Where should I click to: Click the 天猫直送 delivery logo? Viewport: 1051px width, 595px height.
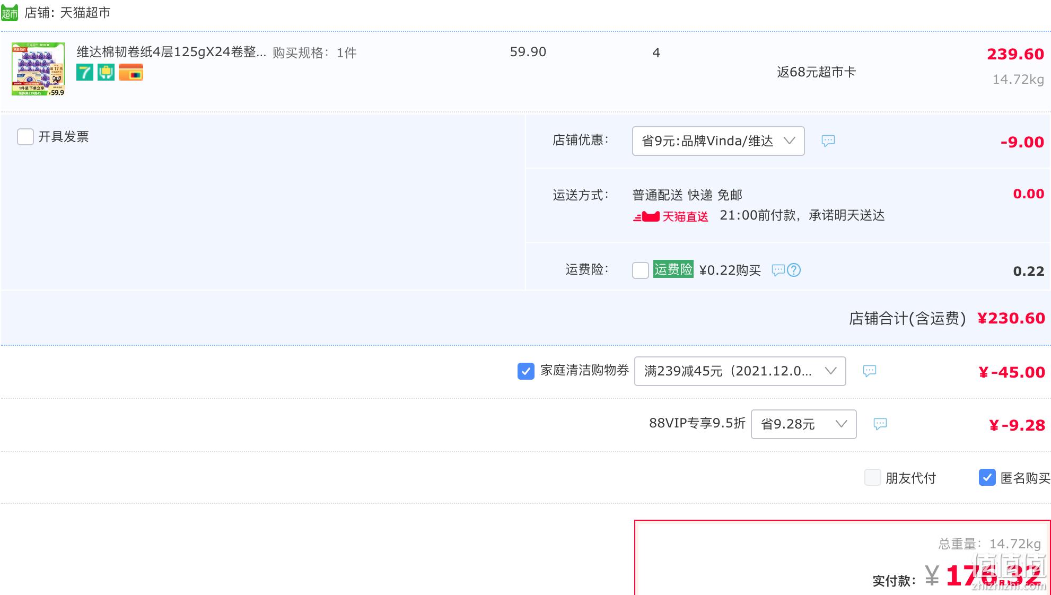coord(671,216)
